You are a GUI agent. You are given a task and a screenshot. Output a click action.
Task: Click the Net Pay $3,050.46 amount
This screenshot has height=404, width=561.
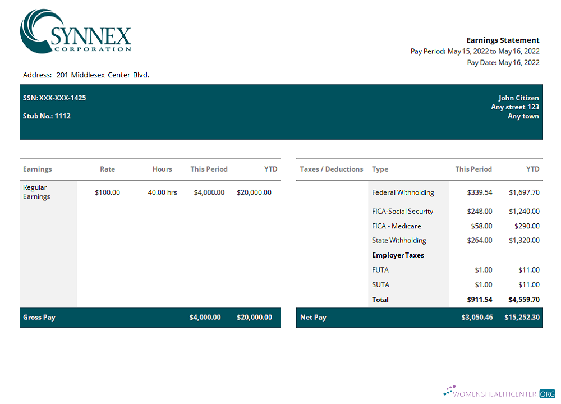477,318
